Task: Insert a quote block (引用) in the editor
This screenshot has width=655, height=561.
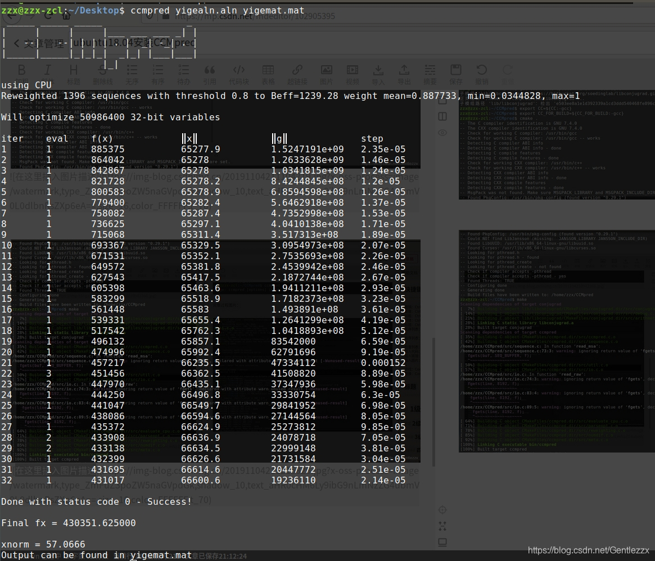Action: (210, 74)
